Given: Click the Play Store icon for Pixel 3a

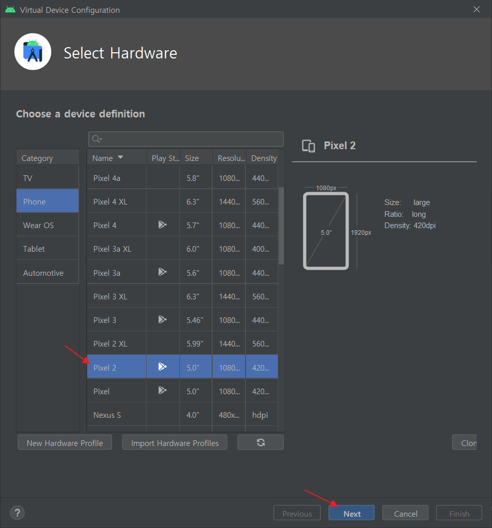Looking at the screenshot, I should click(162, 272).
